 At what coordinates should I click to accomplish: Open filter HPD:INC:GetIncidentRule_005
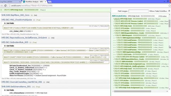pyautogui.click(x=15, y=42)
